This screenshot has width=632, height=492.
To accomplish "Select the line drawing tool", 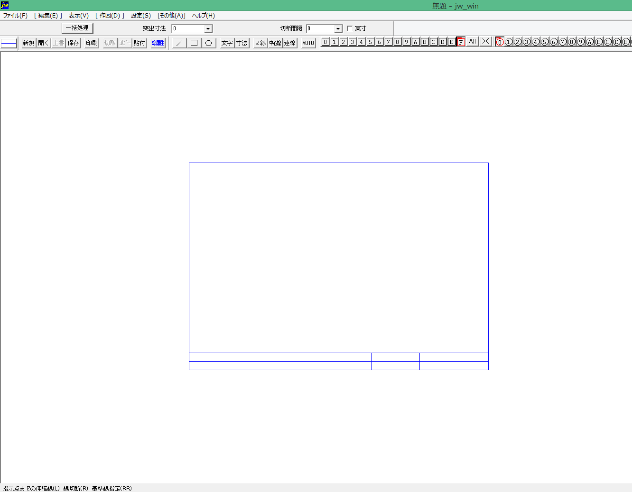I will [x=179, y=43].
